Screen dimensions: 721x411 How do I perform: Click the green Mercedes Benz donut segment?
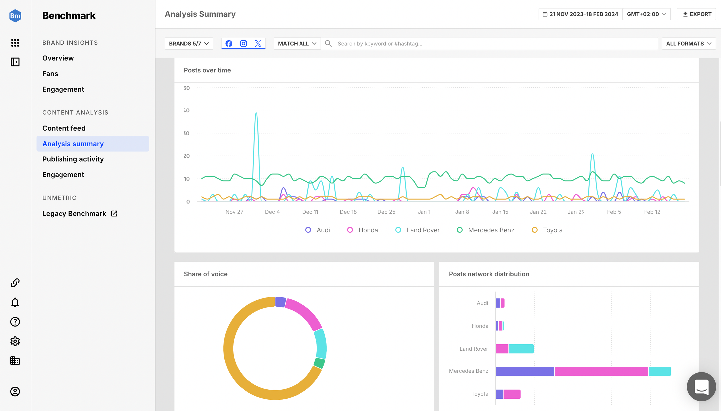pyautogui.click(x=320, y=363)
